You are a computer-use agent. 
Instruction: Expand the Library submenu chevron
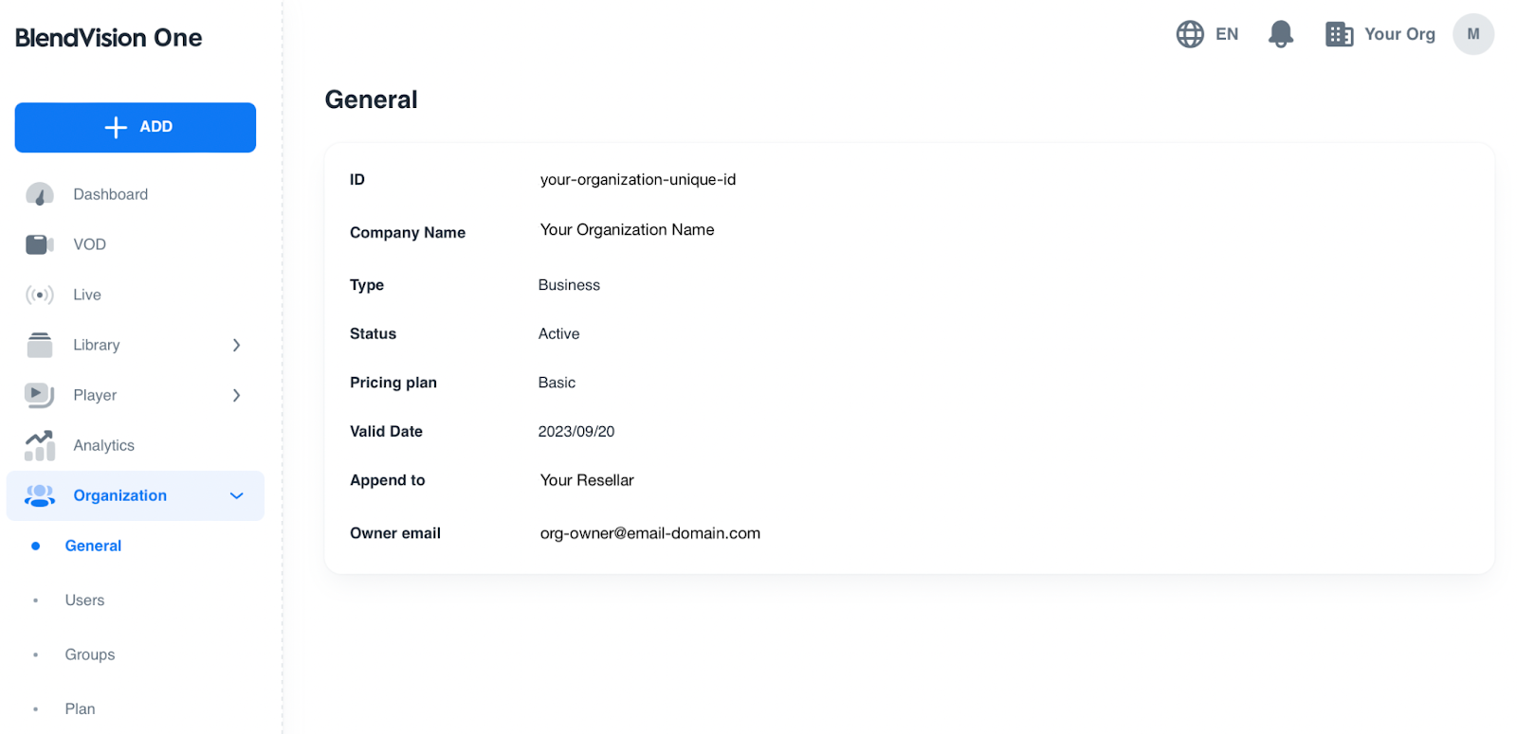coord(236,345)
